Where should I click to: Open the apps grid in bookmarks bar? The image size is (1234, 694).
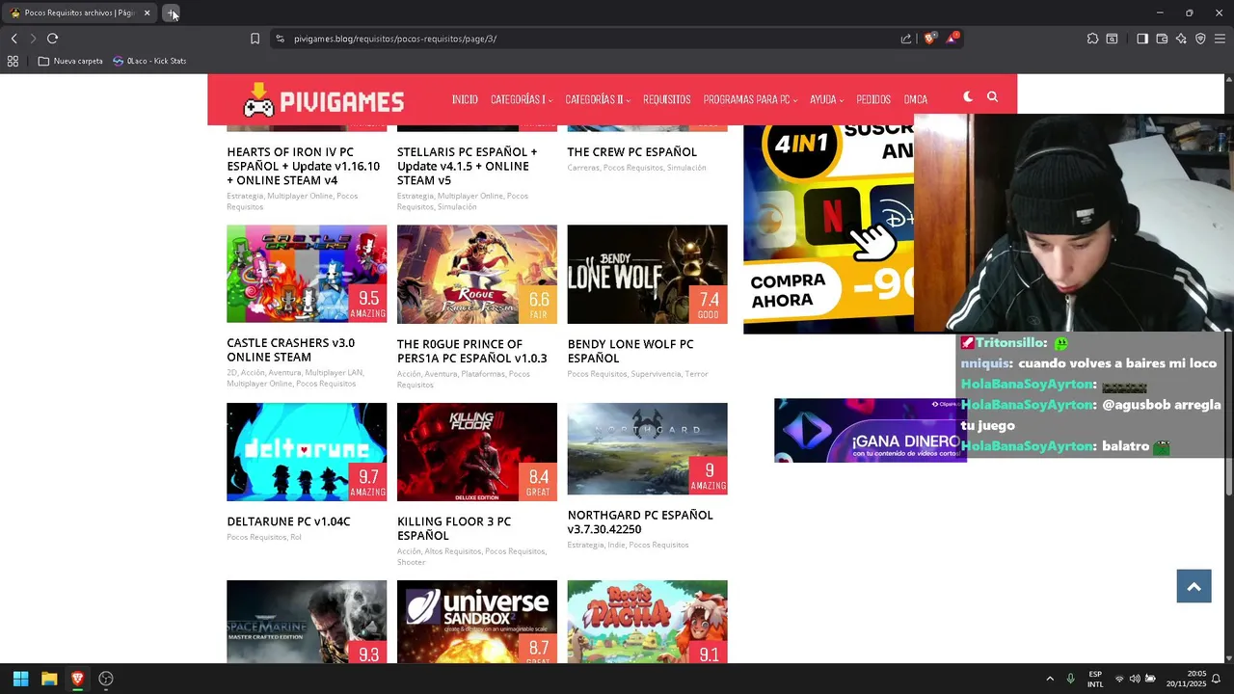click(x=13, y=61)
